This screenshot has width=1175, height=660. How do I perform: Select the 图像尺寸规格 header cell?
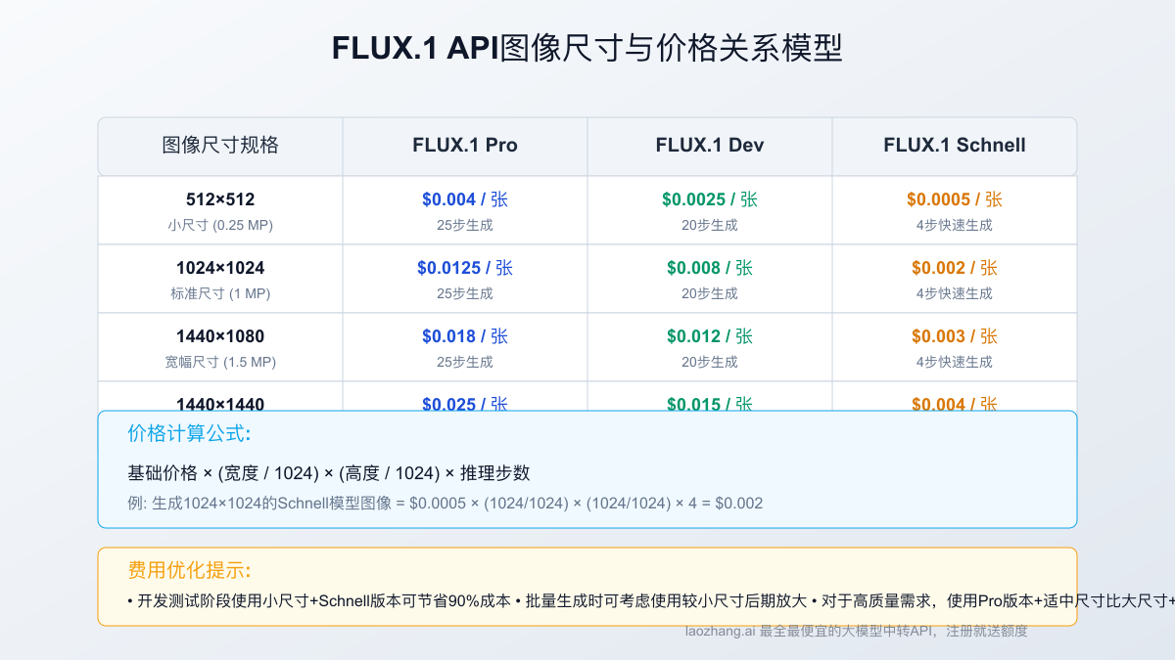coord(219,145)
